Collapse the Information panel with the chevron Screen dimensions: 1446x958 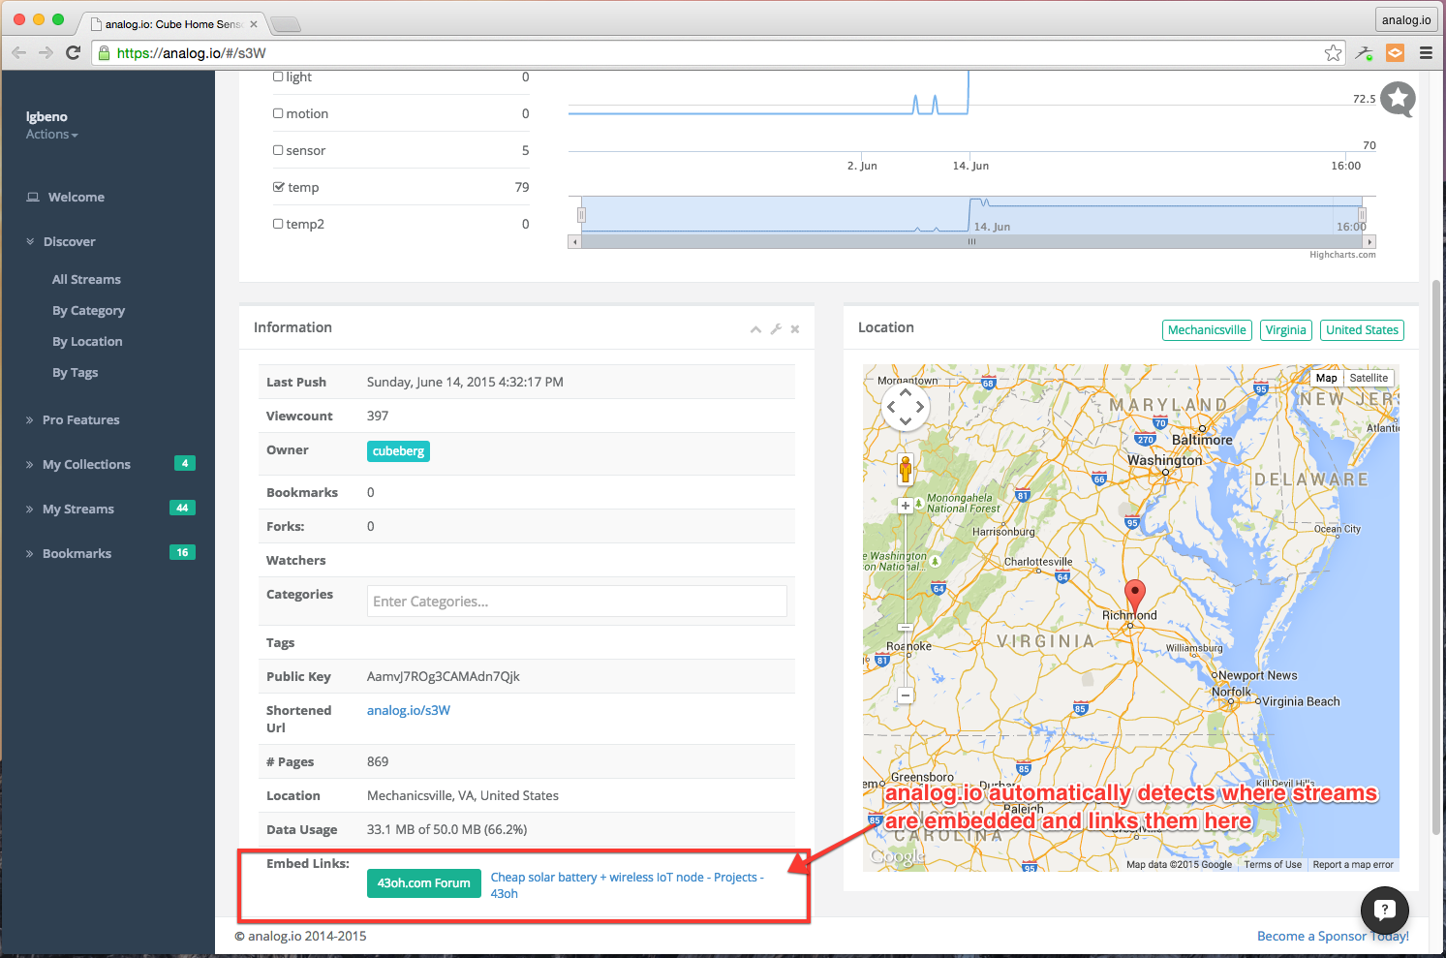pos(755,329)
